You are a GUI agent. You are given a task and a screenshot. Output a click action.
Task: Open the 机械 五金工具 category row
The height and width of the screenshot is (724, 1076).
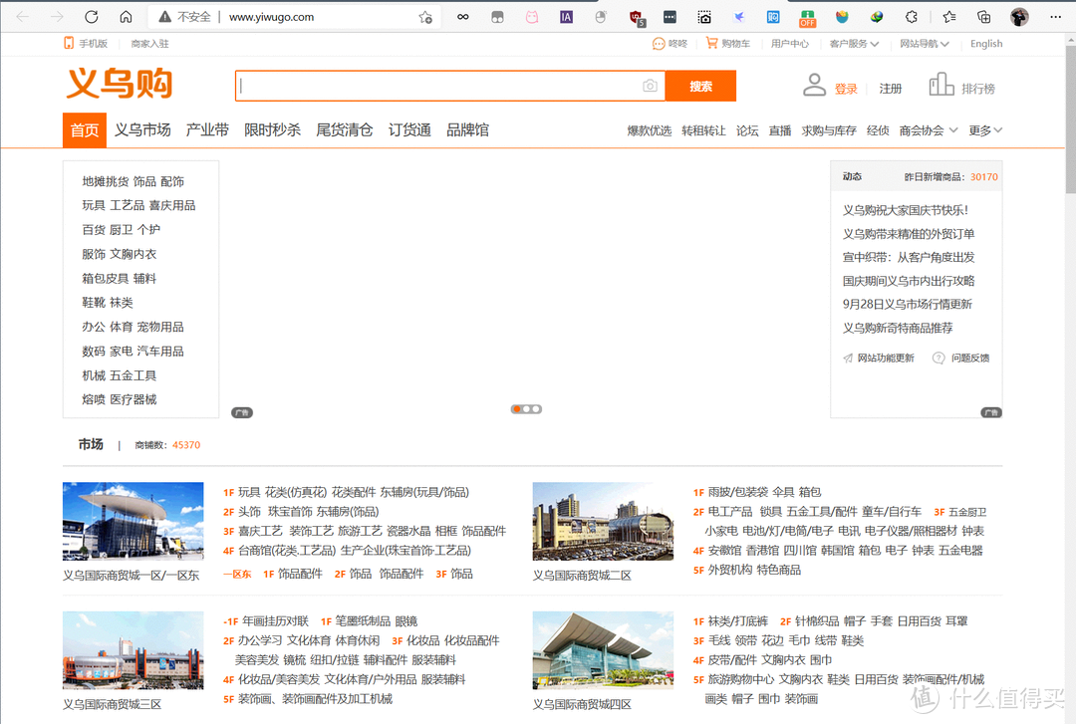point(120,375)
